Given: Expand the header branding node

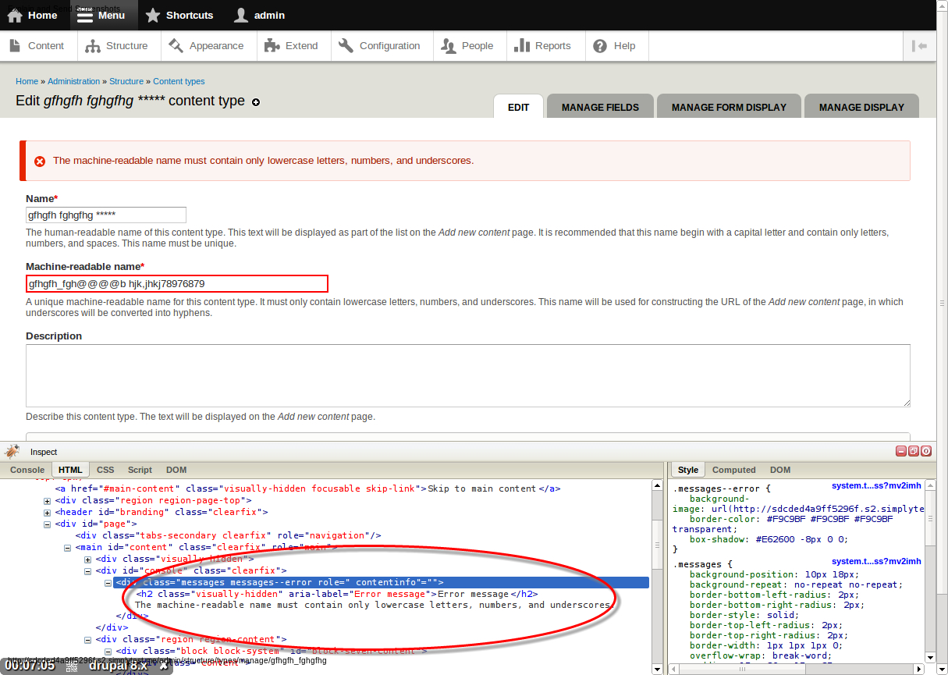Looking at the screenshot, I should pyautogui.click(x=48, y=513).
